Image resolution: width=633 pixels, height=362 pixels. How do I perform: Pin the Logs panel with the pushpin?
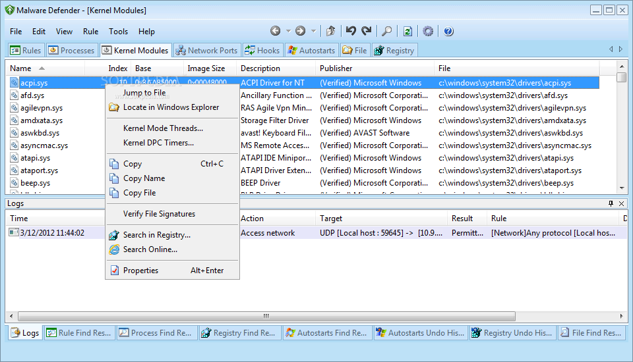click(x=611, y=203)
